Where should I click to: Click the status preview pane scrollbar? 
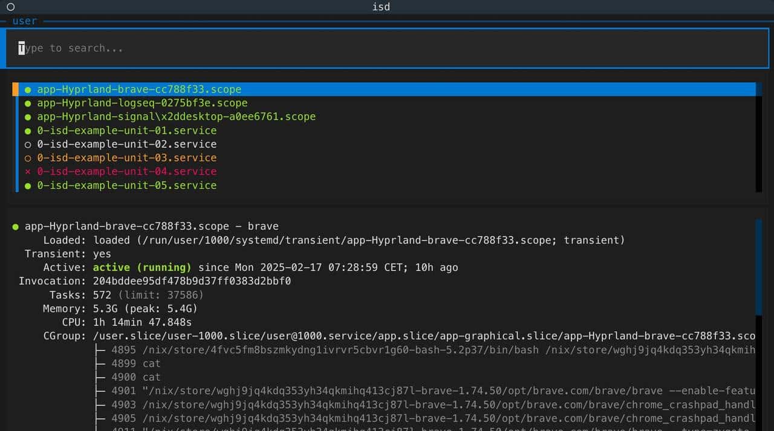[x=759, y=266]
